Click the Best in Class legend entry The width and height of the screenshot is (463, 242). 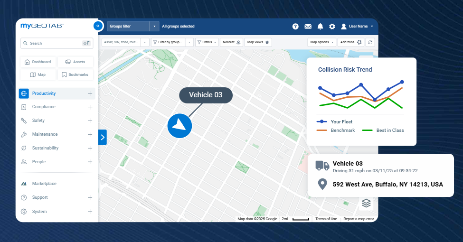(x=383, y=130)
